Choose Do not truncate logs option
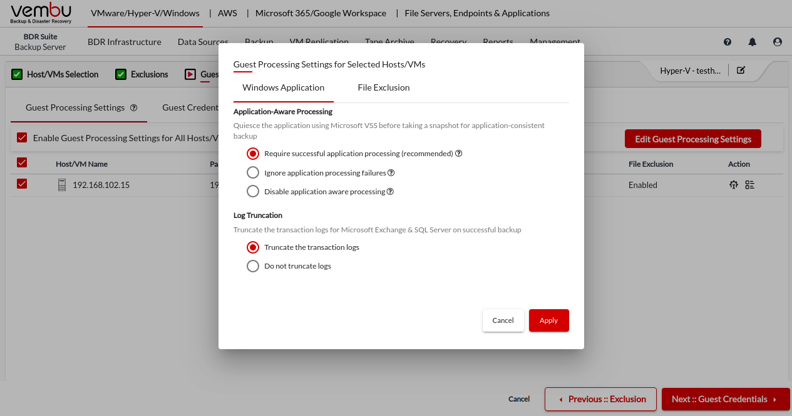Viewport: 792px width, 416px height. (253, 266)
